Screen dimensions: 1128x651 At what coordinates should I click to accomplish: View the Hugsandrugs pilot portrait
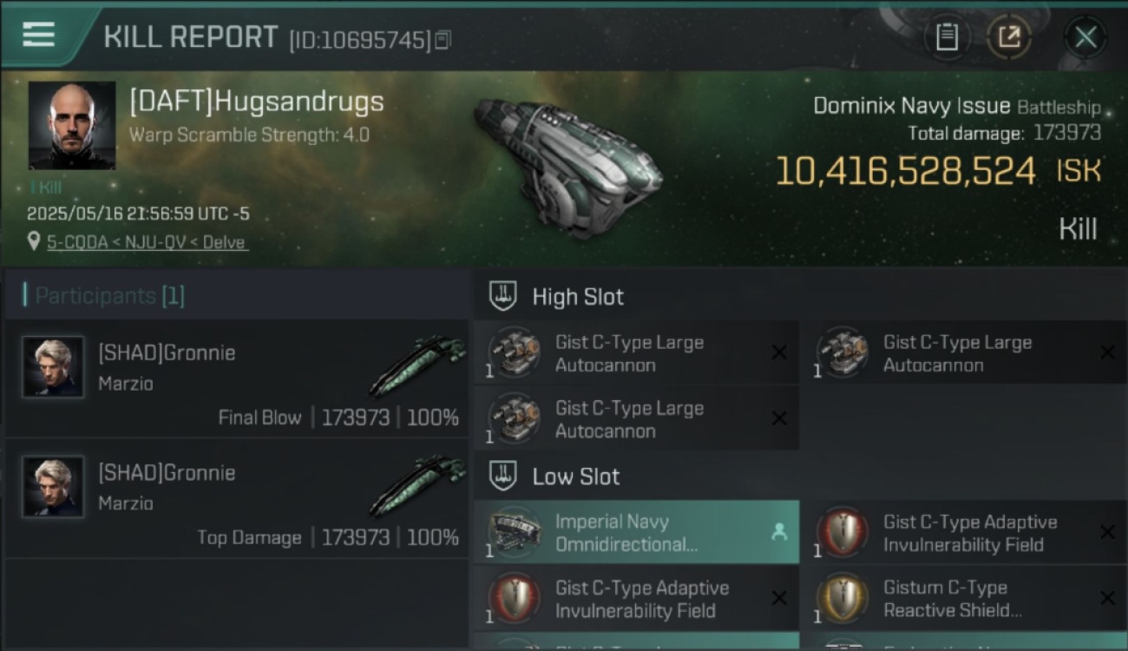(x=72, y=125)
